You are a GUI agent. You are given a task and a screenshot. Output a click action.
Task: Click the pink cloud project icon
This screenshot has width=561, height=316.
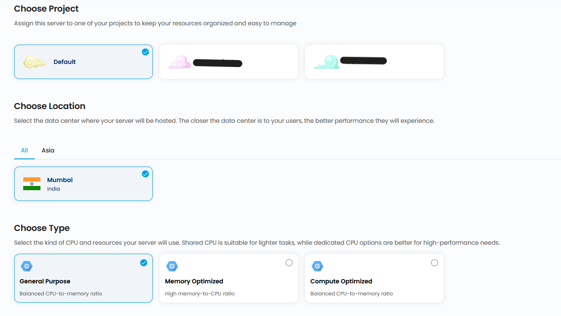(180, 62)
